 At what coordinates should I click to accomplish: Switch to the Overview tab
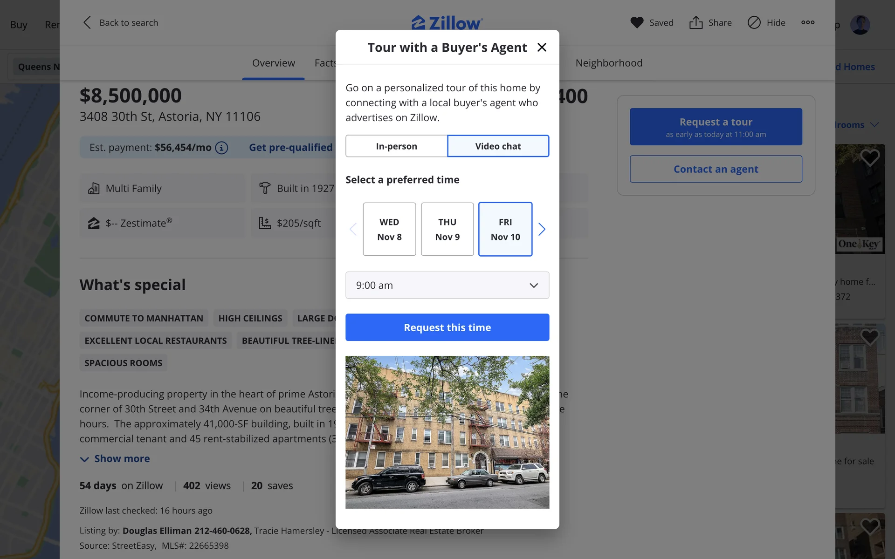273,63
